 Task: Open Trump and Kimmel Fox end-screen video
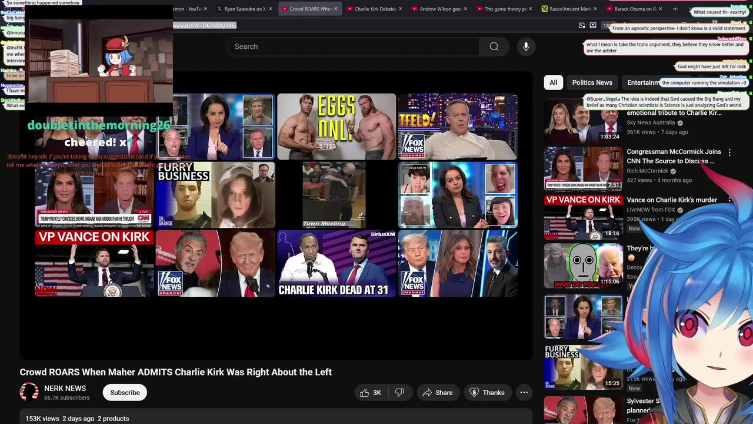pos(458,263)
